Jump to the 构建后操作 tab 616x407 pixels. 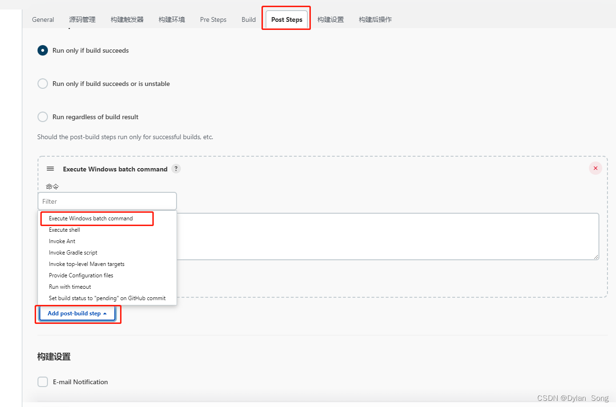point(375,19)
